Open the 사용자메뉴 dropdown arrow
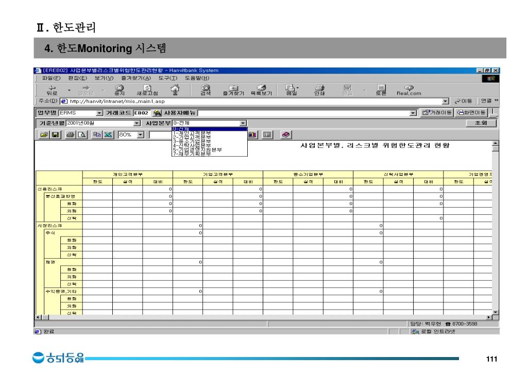This screenshot has width=527, height=373. [413, 113]
